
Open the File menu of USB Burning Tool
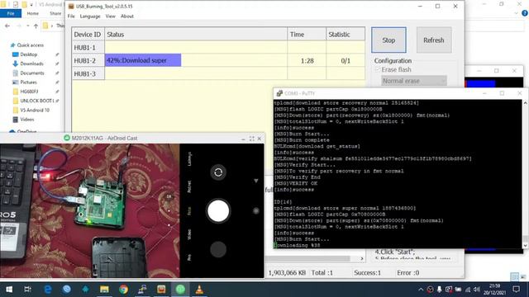point(71,16)
